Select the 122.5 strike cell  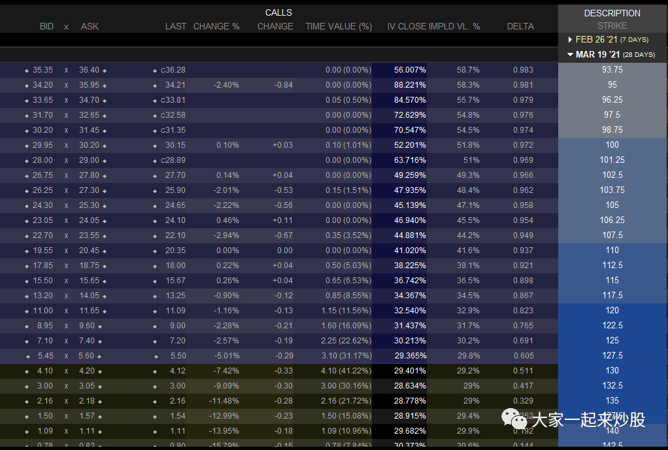click(612, 325)
